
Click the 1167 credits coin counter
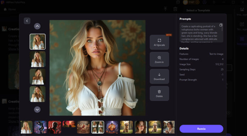190,2
